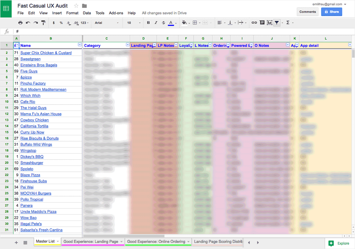
Task: Add a new sheet
Action: click(x=16, y=243)
